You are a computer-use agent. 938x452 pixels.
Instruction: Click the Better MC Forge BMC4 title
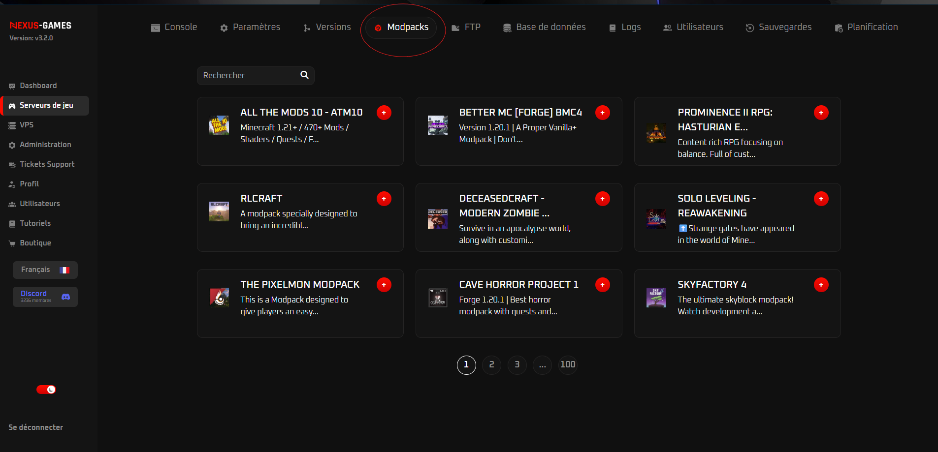(520, 112)
